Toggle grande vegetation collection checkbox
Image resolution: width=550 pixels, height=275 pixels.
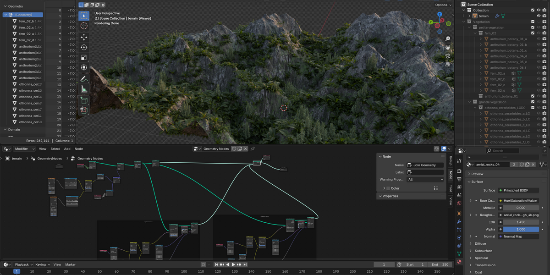[x=533, y=102]
